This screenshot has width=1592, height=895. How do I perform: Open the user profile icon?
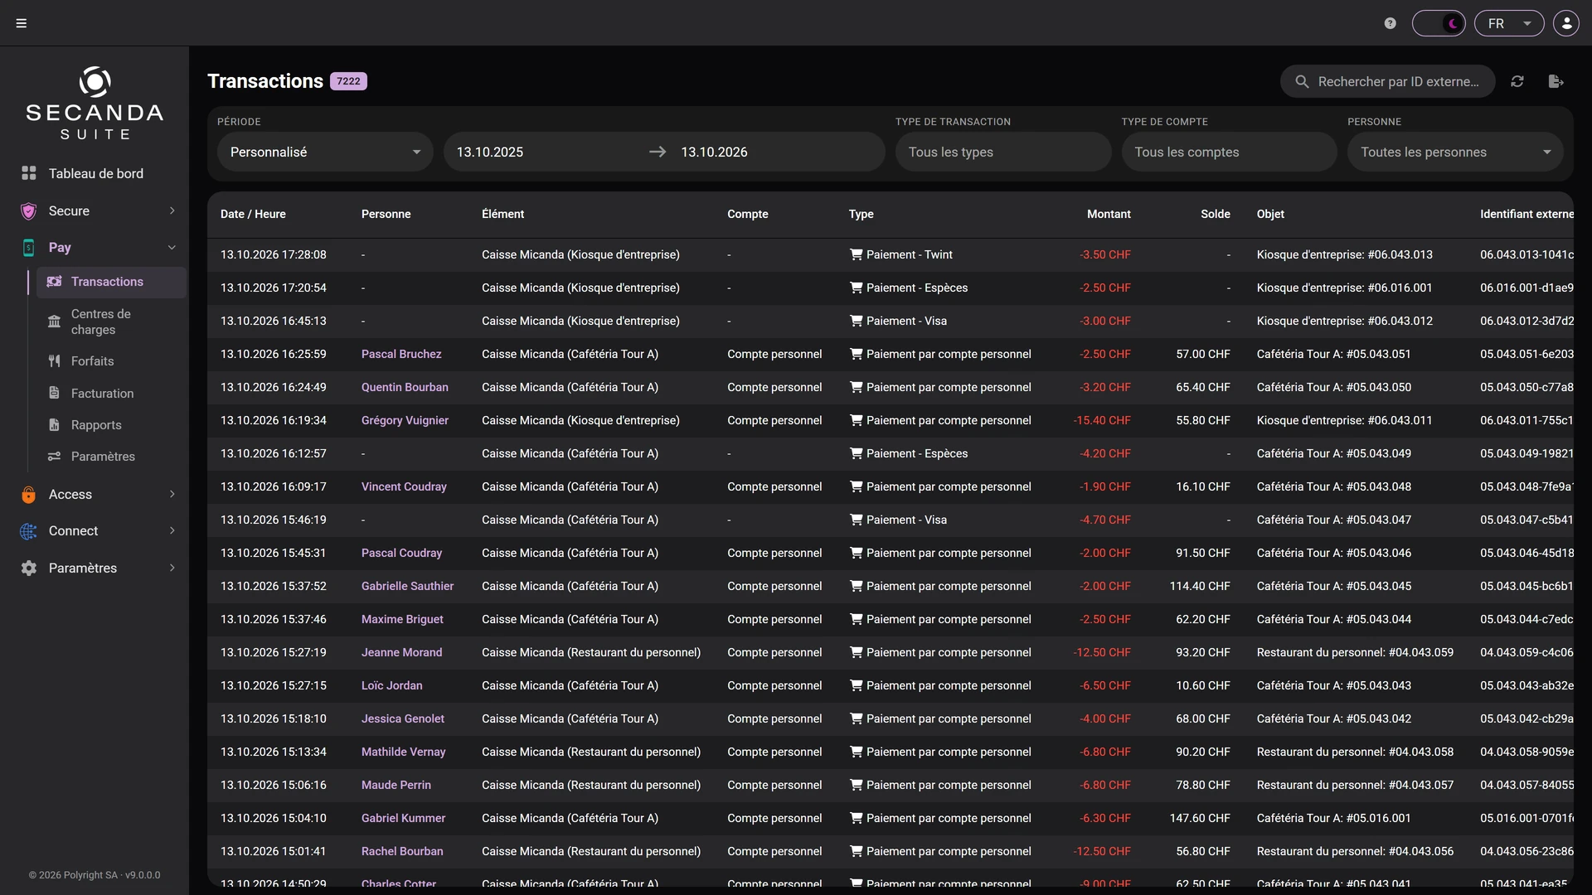(x=1566, y=23)
